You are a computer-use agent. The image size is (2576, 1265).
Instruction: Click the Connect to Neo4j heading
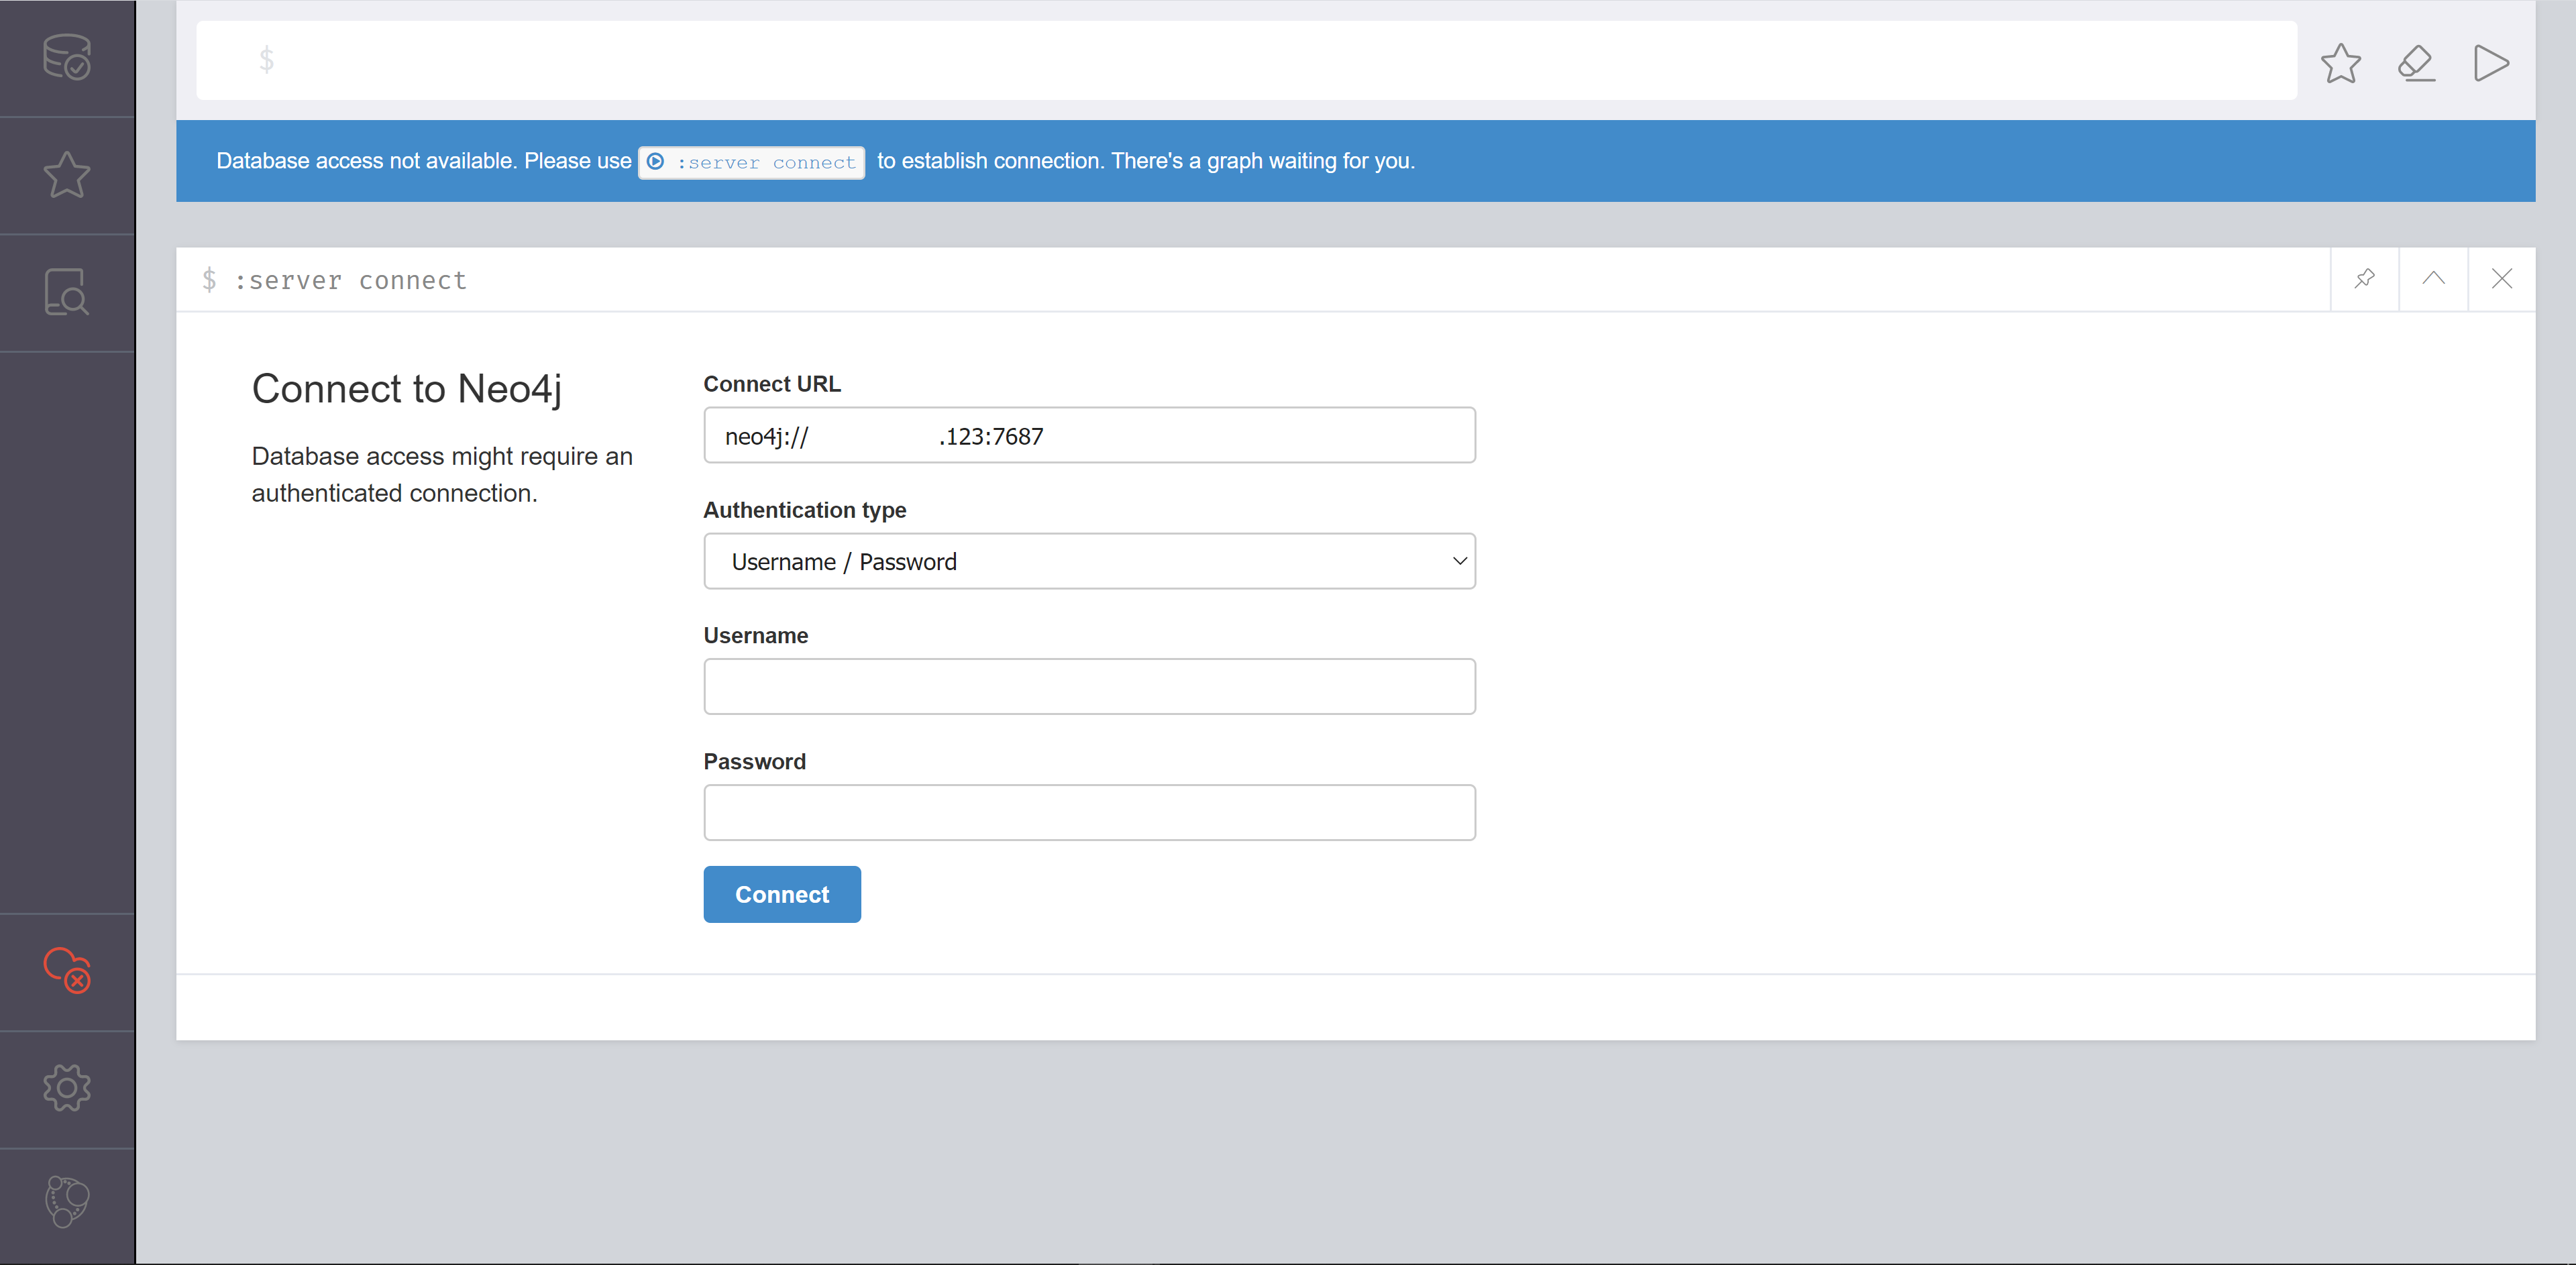coord(406,390)
